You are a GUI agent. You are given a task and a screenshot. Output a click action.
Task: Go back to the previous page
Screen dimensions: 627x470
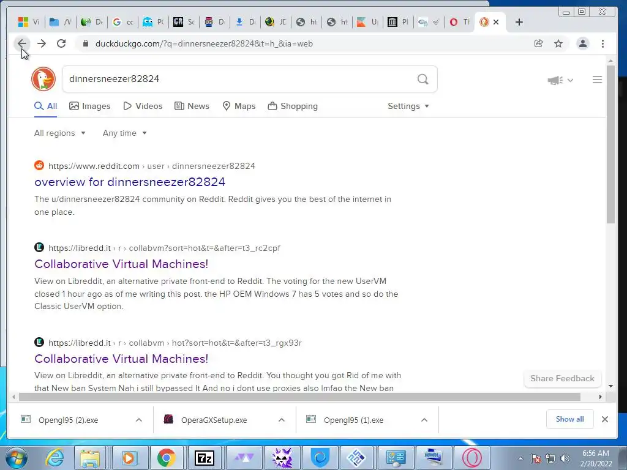(22, 43)
